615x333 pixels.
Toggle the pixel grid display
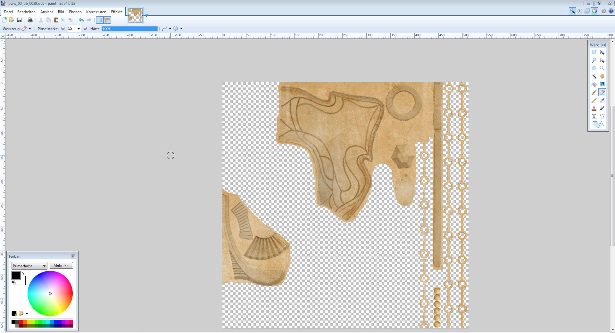pos(100,20)
